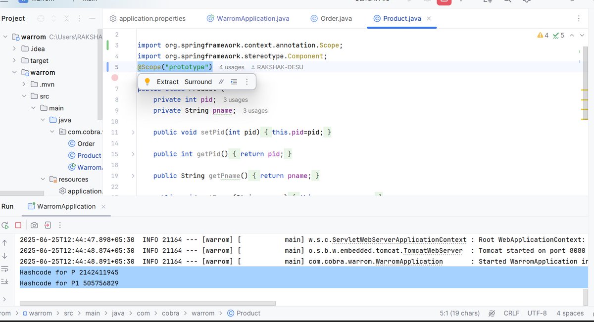The height and width of the screenshot is (322, 594).
Task: Expand the console gutter more chevron
Action: (x=5, y=299)
